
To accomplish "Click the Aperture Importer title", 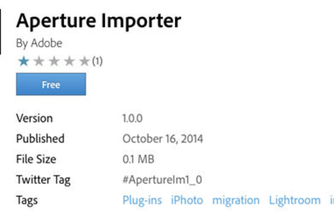I will [98, 21].
